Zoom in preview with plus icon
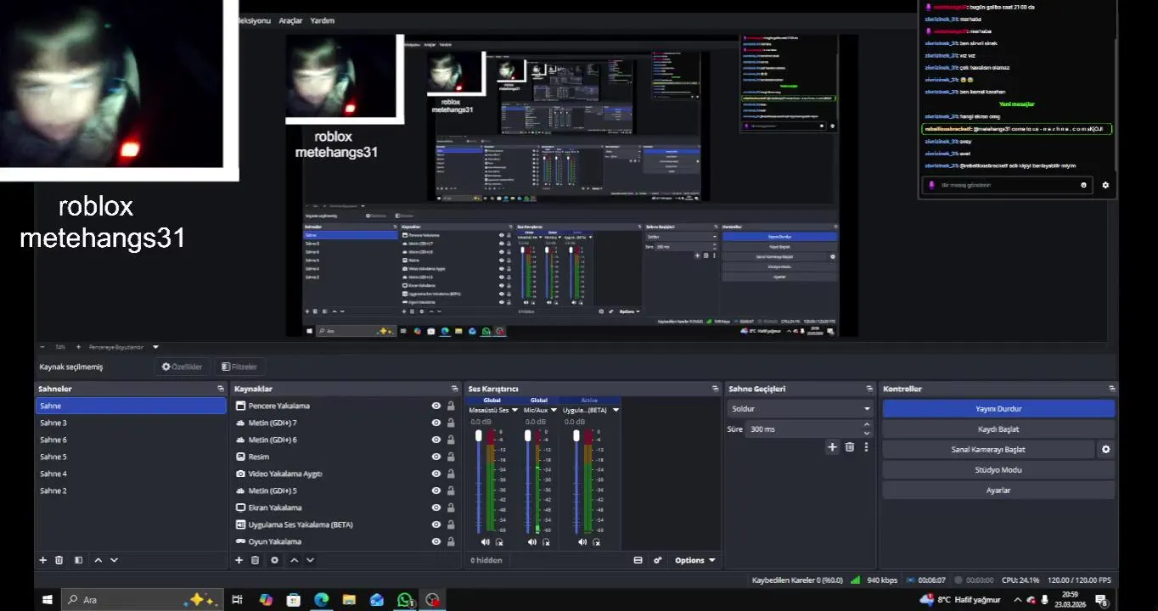 pos(79,347)
